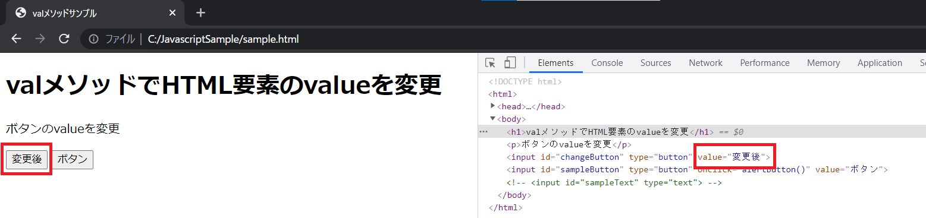Open the Memory tab

pyautogui.click(x=823, y=63)
